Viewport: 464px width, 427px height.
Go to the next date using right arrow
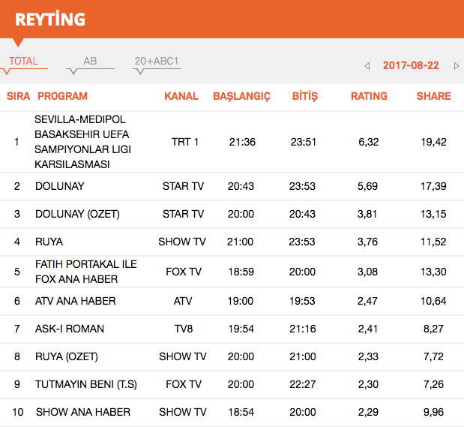coord(457,66)
